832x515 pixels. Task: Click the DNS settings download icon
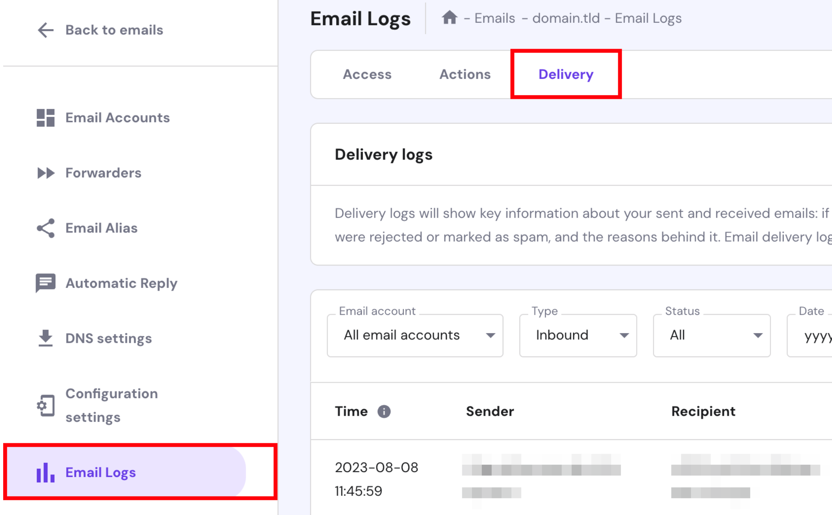45,338
